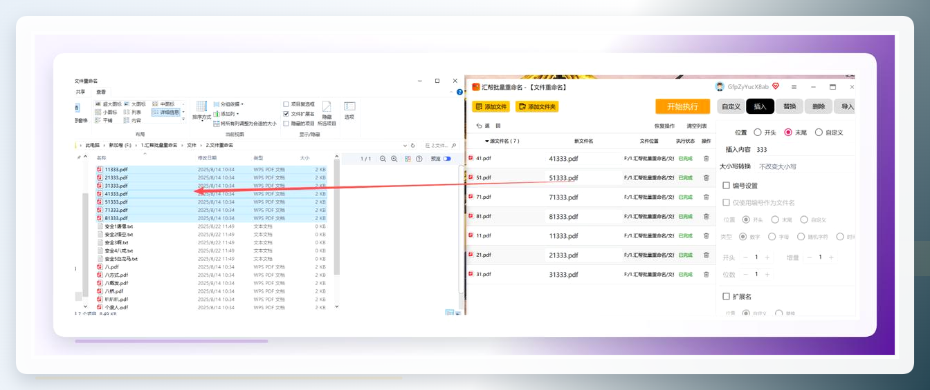Screen dimensions: 930x390
Task: Switch to the Replace rename tab
Action: [790, 106]
